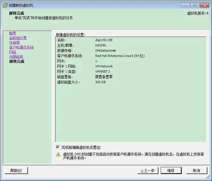Screen dimensions: 212x181
Task: Click the 网卡 1 网络: label
Action: point(67,66)
